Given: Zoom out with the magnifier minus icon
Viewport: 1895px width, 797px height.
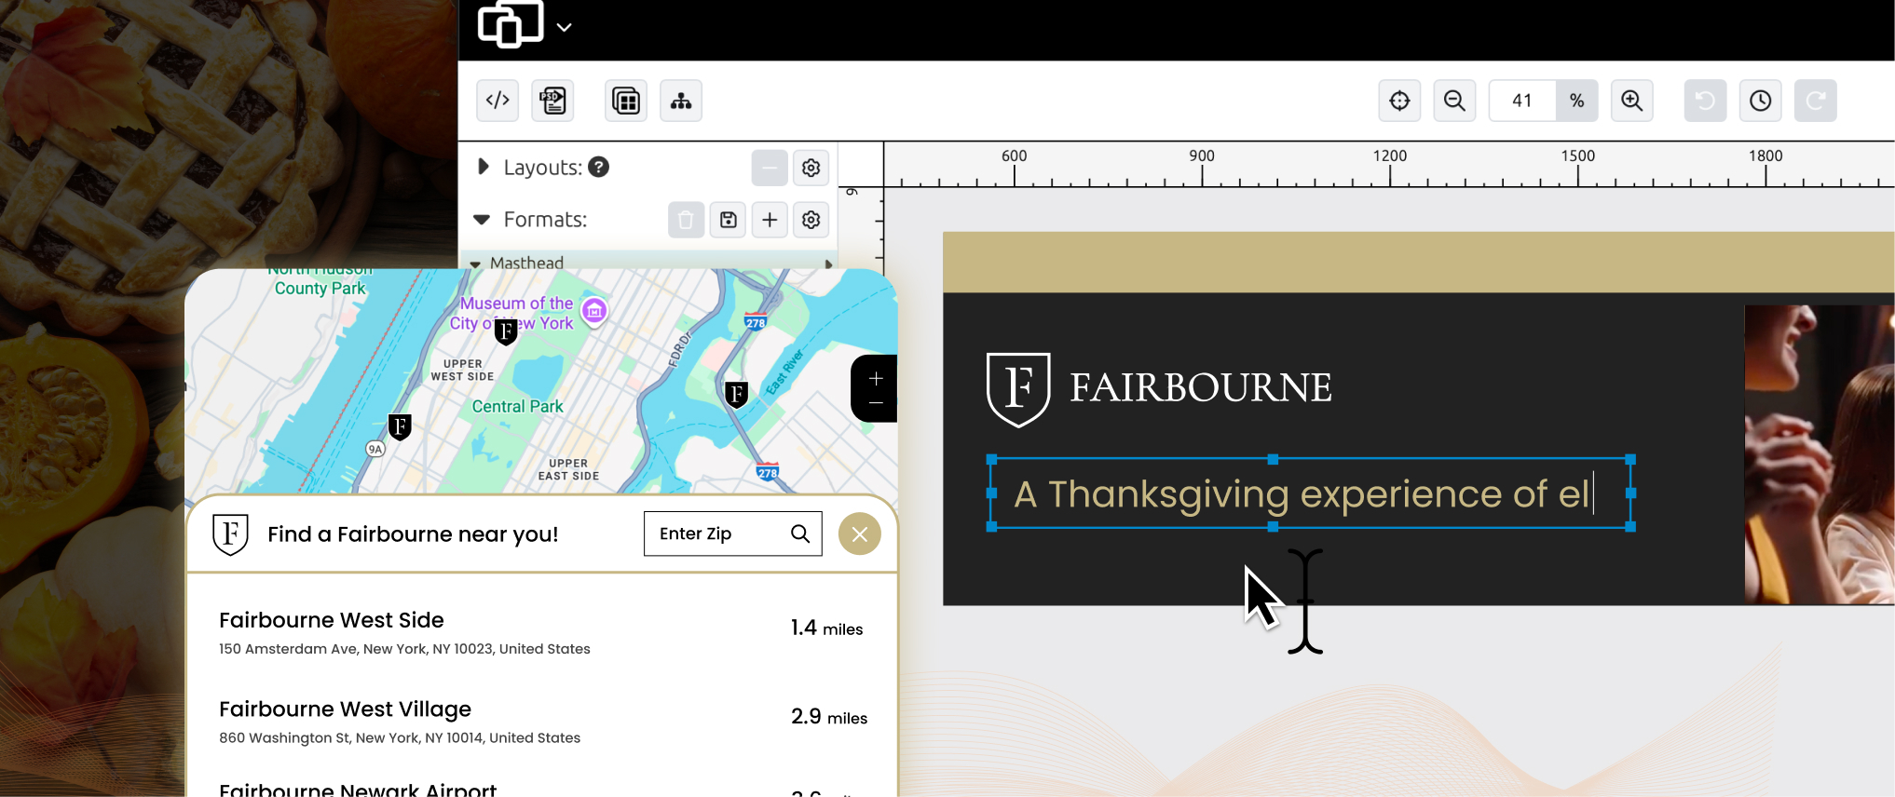Looking at the screenshot, I should pyautogui.click(x=1454, y=101).
